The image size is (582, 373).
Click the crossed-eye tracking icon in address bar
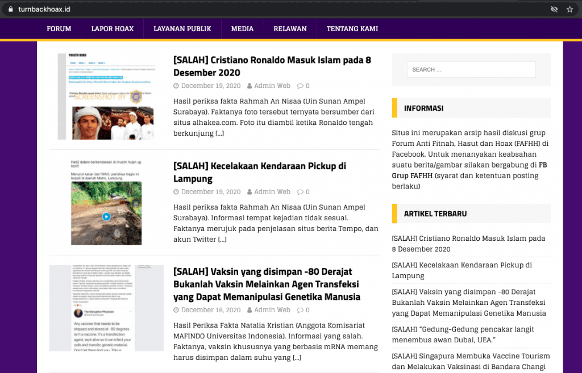tap(554, 9)
